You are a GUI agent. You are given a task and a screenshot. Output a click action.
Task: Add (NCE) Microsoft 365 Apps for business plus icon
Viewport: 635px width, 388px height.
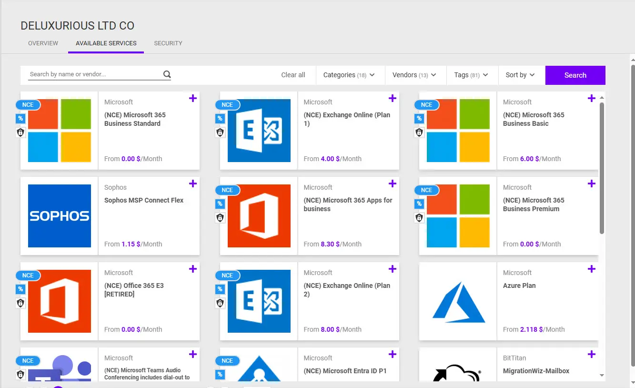(x=393, y=184)
